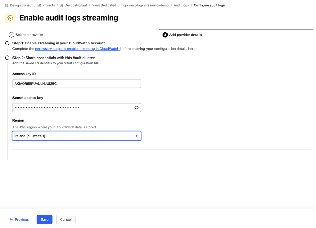This screenshot has height=228, width=316.
Task: Cancel the configuration
Action: [65, 219]
